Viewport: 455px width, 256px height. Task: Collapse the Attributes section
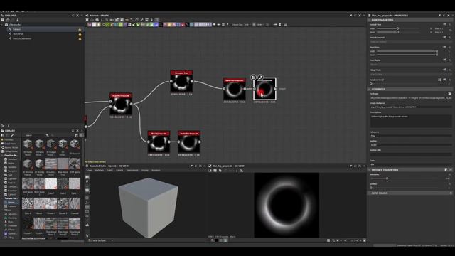(x=369, y=89)
